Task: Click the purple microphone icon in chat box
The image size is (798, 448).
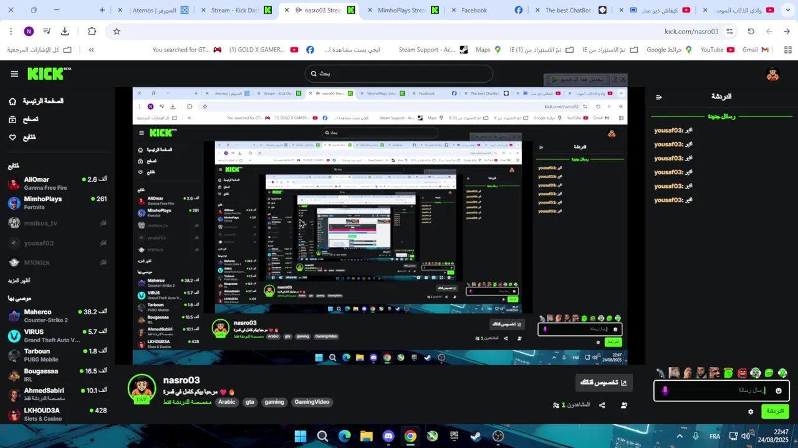Action: 665,391
